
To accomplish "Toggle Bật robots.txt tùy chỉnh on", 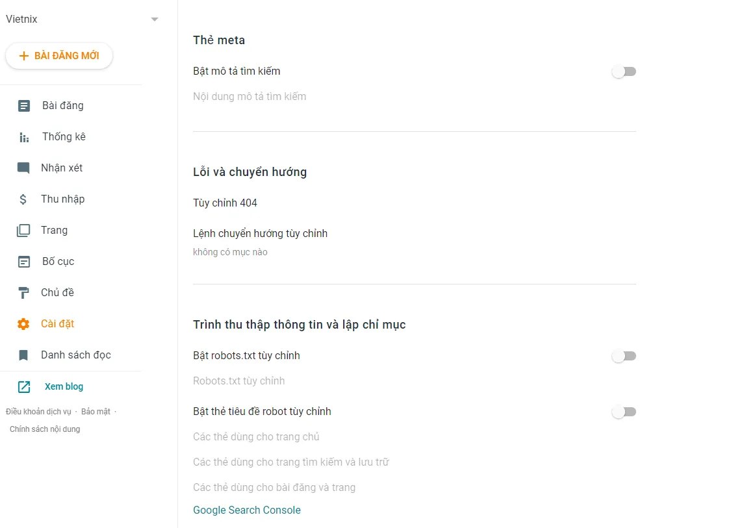I will (x=624, y=356).
